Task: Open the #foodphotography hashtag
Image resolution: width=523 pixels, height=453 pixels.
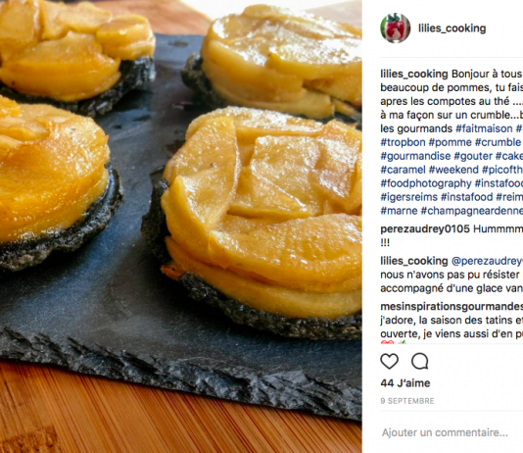Action: coord(426,183)
